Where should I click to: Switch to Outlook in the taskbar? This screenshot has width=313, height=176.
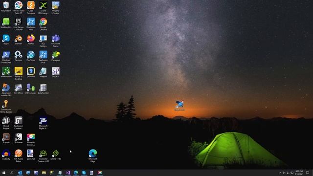[20, 173]
